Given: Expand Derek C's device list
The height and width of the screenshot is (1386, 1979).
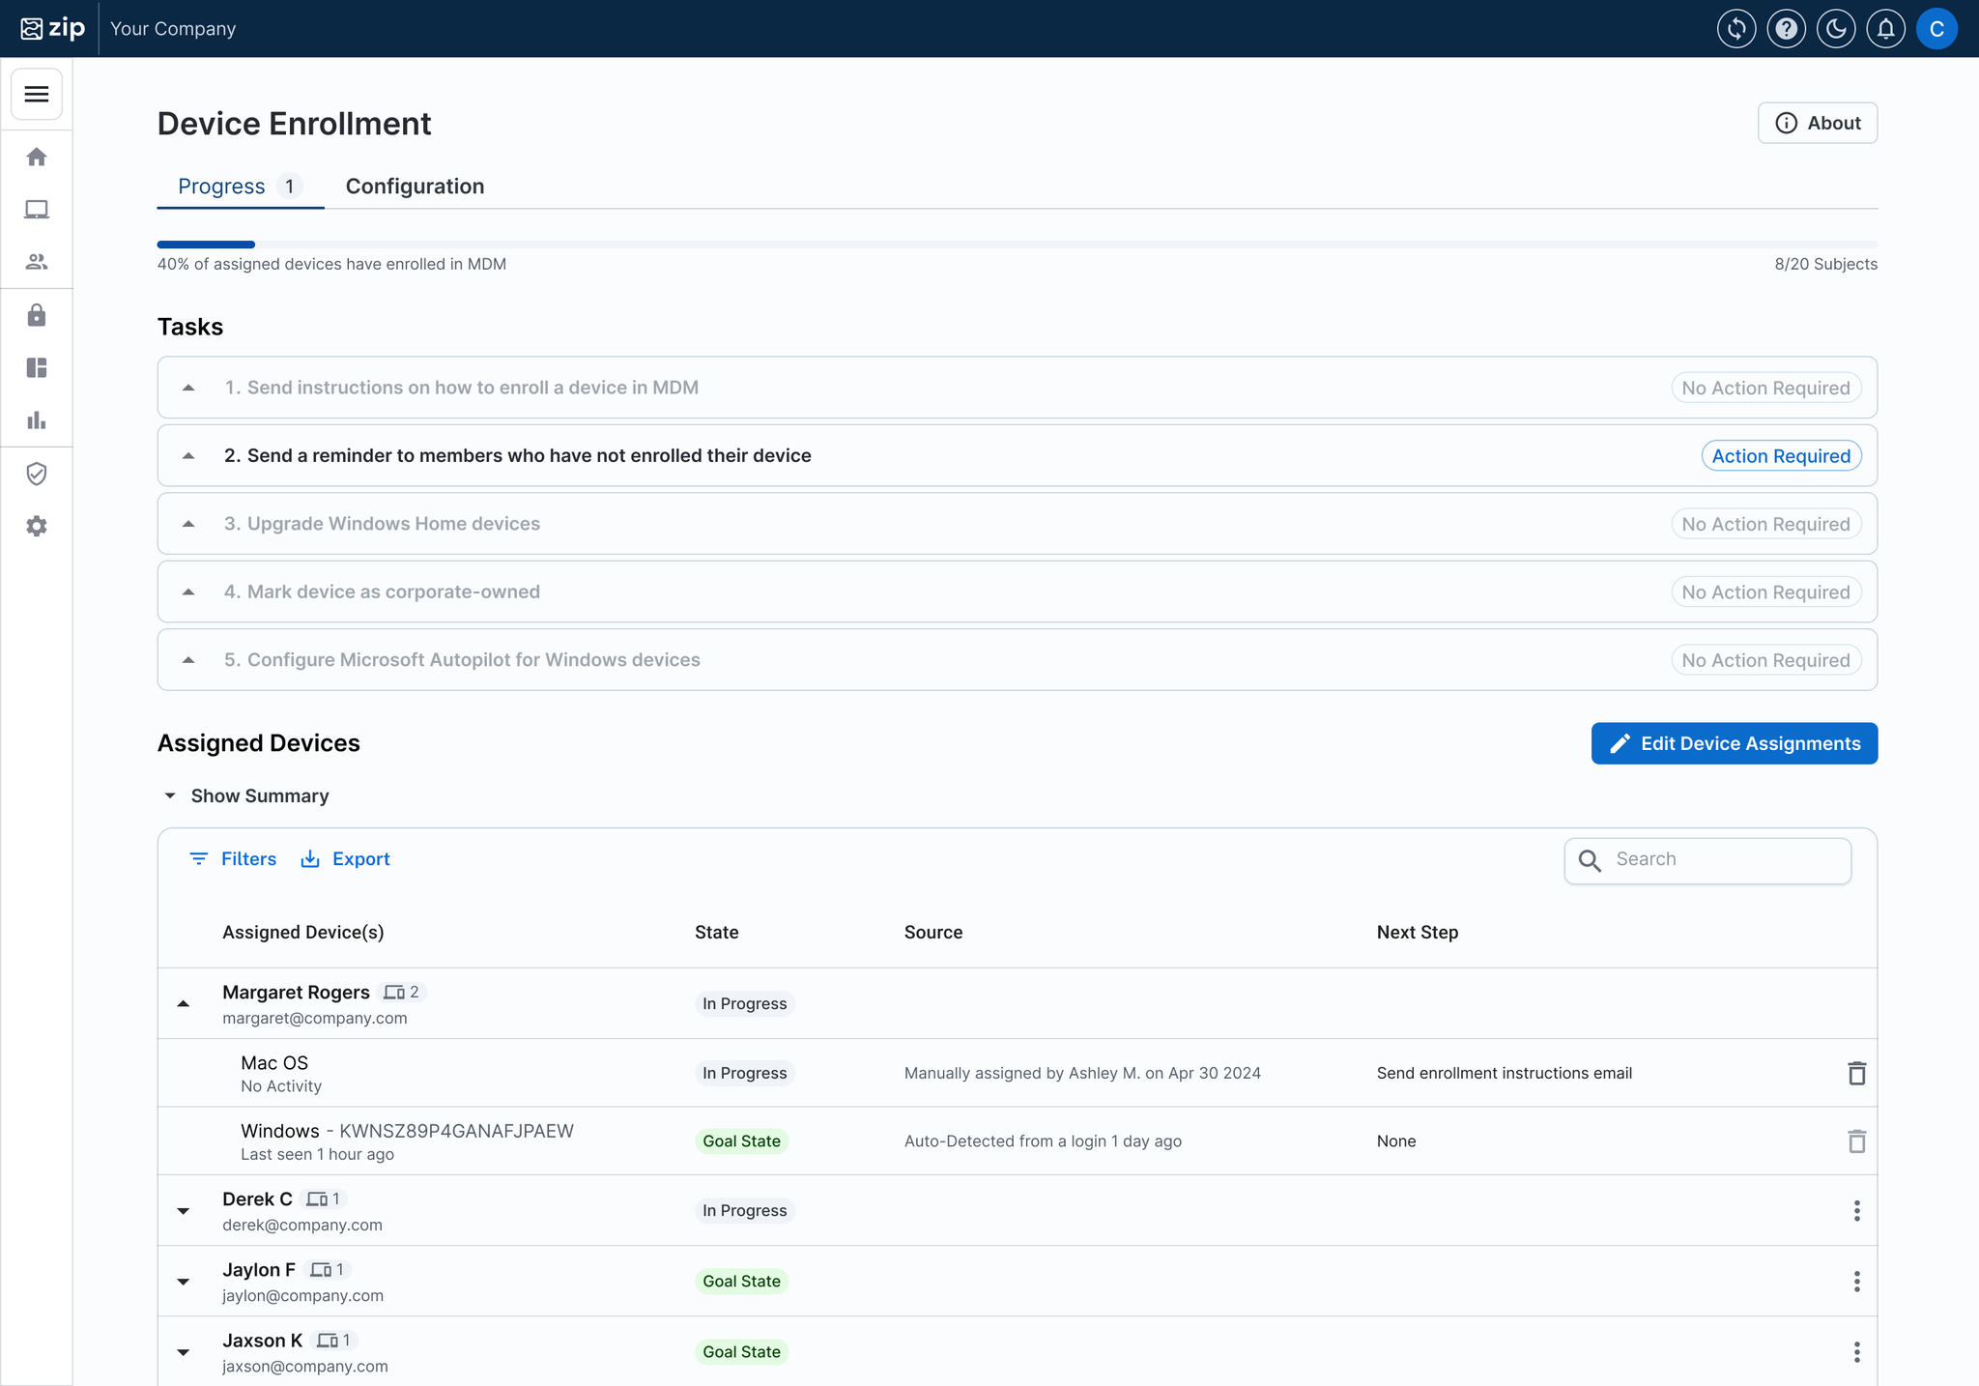Looking at the screenshot, I should tap(184, 1211).
